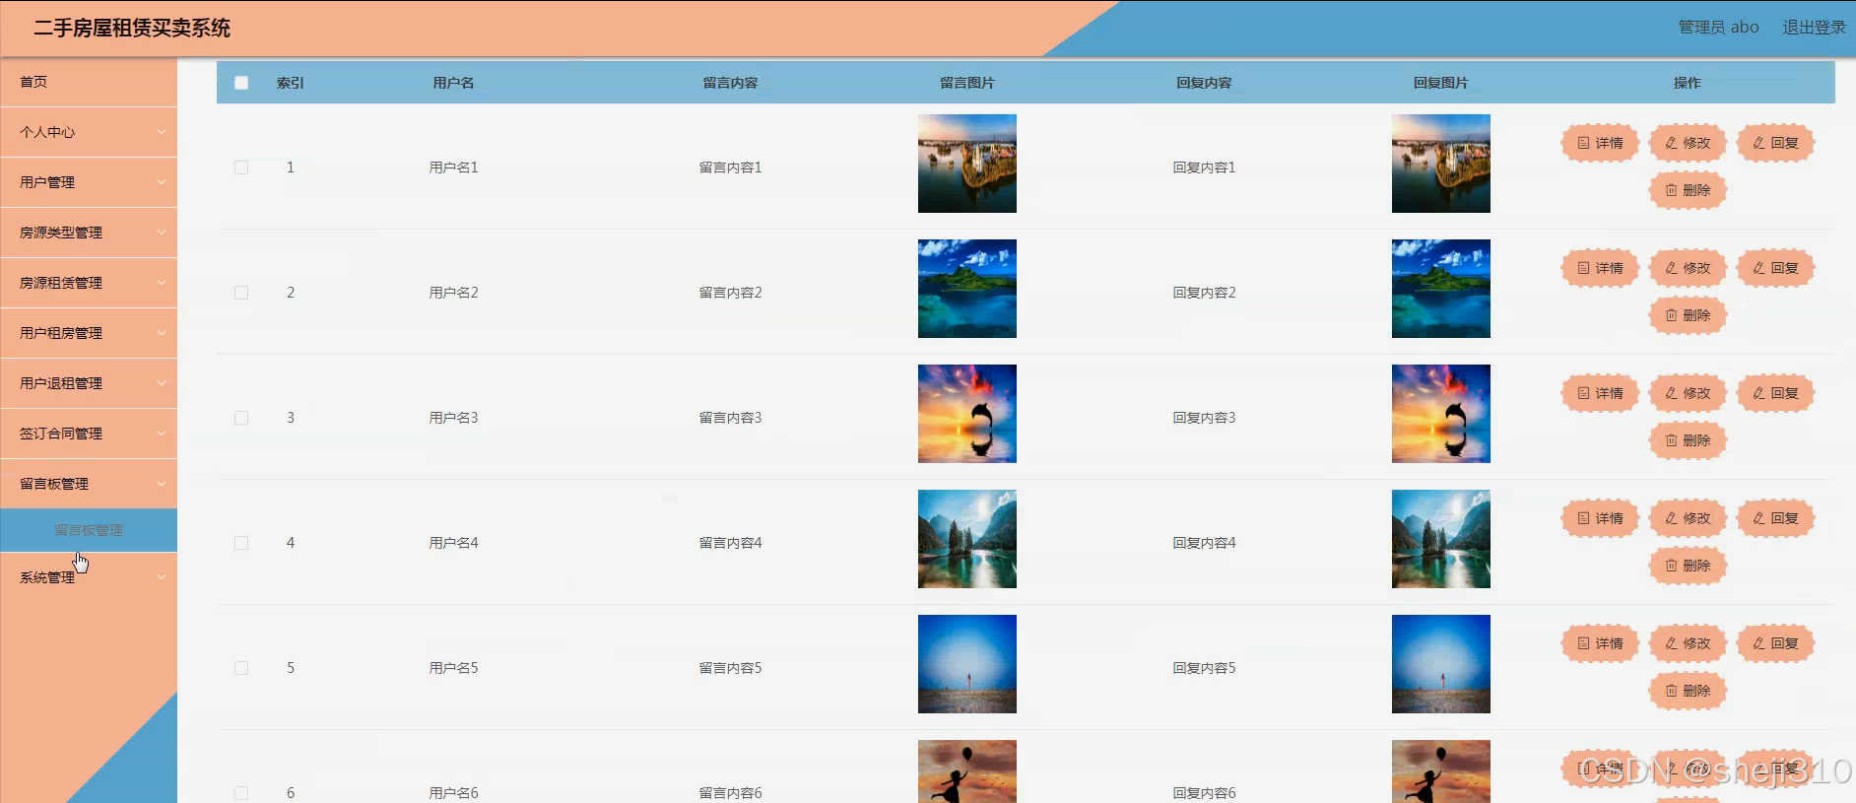Open 详情 for 用户名3

tap(1600, 393)
